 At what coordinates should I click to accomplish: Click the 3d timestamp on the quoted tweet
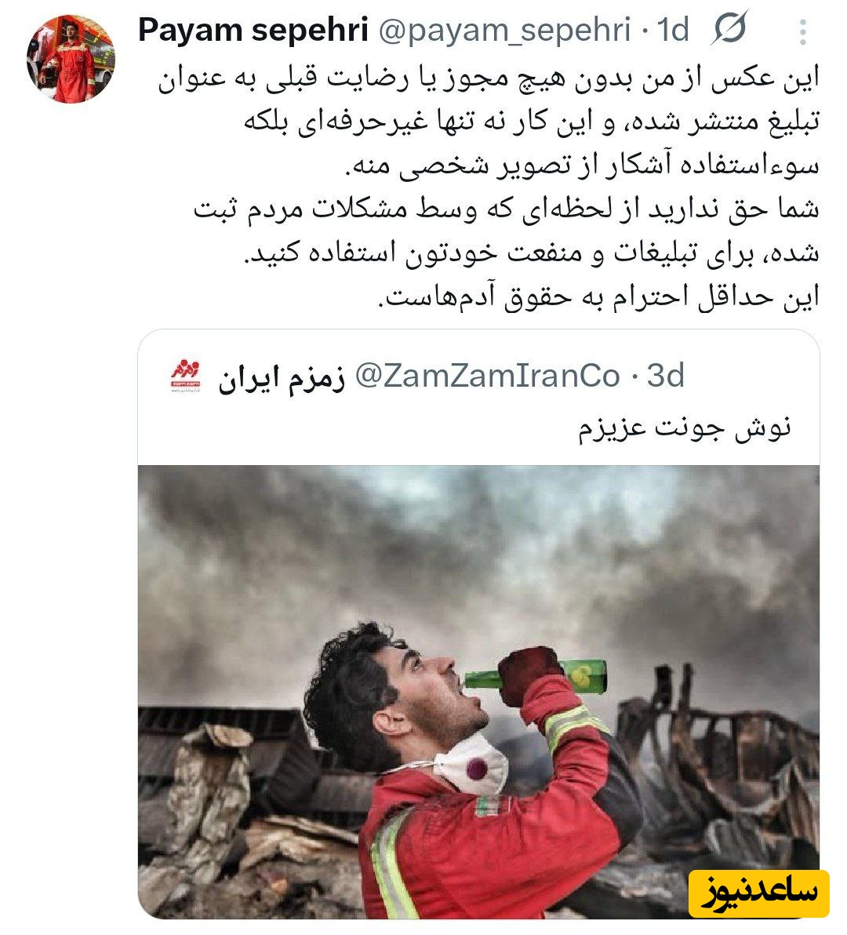point(665,376)
